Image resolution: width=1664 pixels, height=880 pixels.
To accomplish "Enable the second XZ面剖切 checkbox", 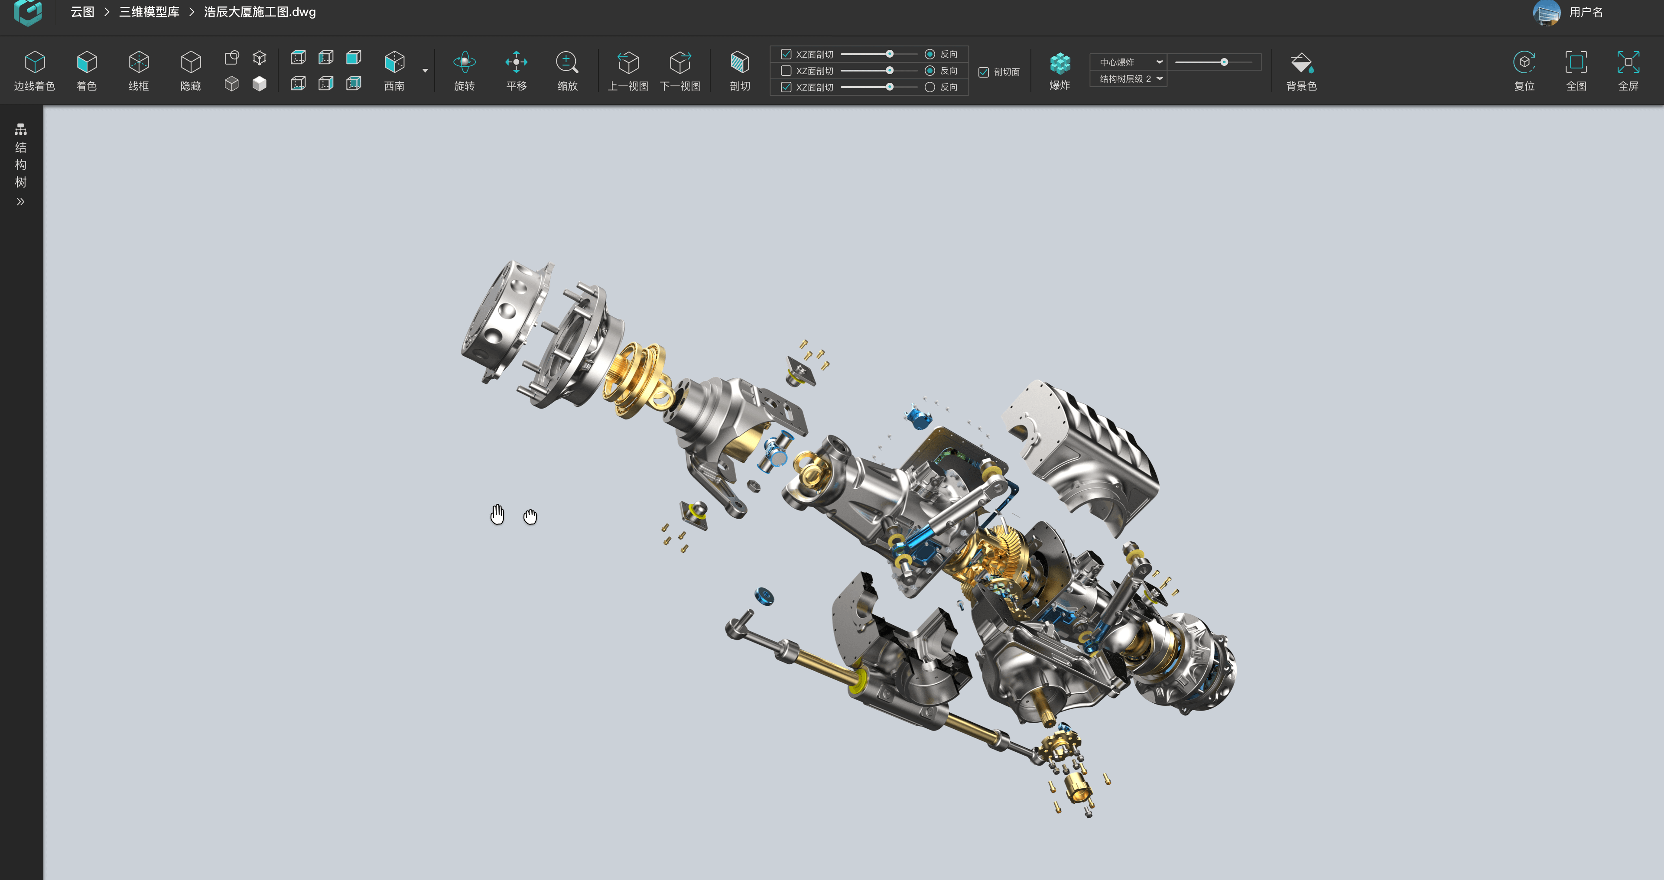I will click(x=786, y=71).
